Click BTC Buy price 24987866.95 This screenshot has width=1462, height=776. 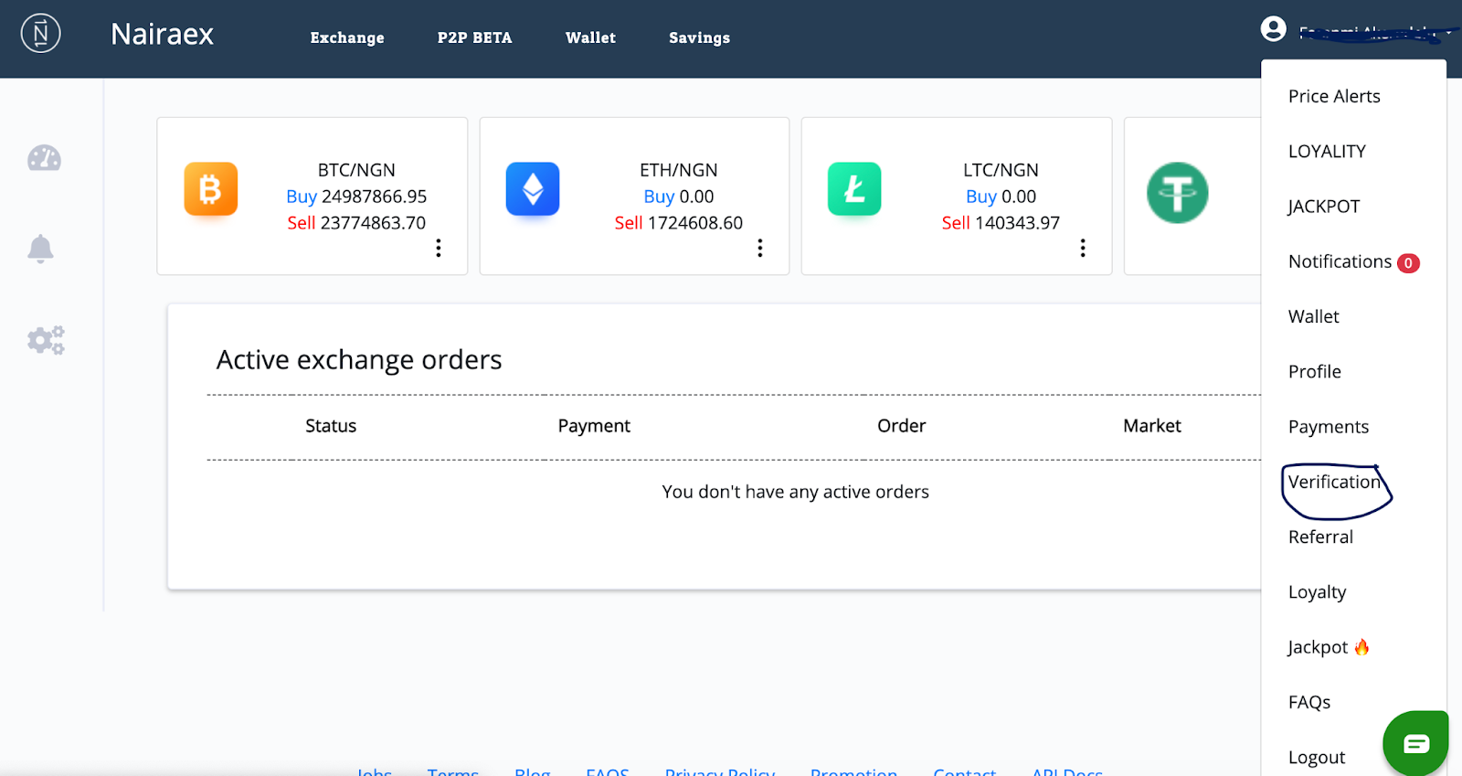pos(356,197)
